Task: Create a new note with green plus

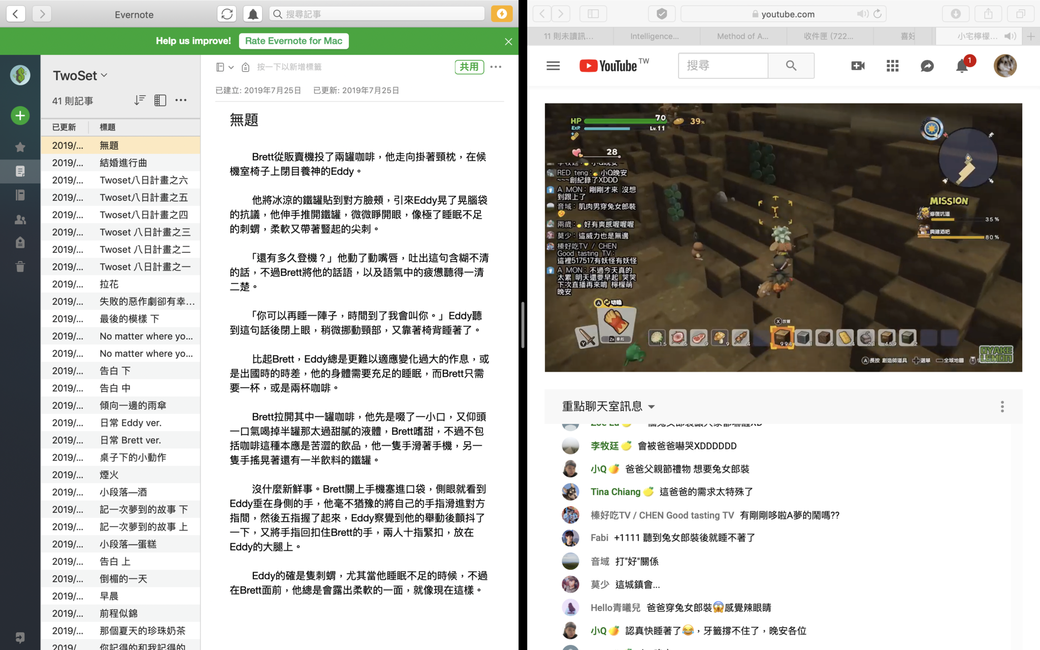Action: click(20, 116)
